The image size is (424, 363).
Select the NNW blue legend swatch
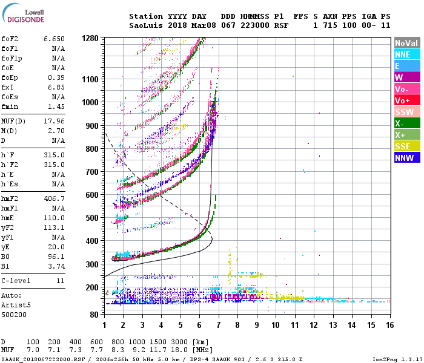[x=407, y=158]
